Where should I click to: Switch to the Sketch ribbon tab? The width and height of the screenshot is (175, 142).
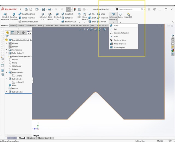[x=13, y=25]
